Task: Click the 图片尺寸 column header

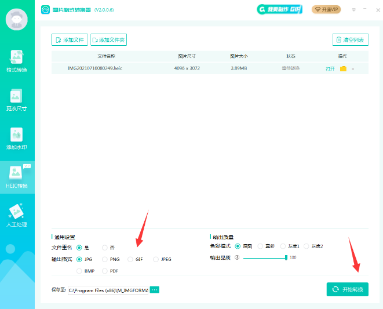Action: pyautogui.click(x=187, y=56)
